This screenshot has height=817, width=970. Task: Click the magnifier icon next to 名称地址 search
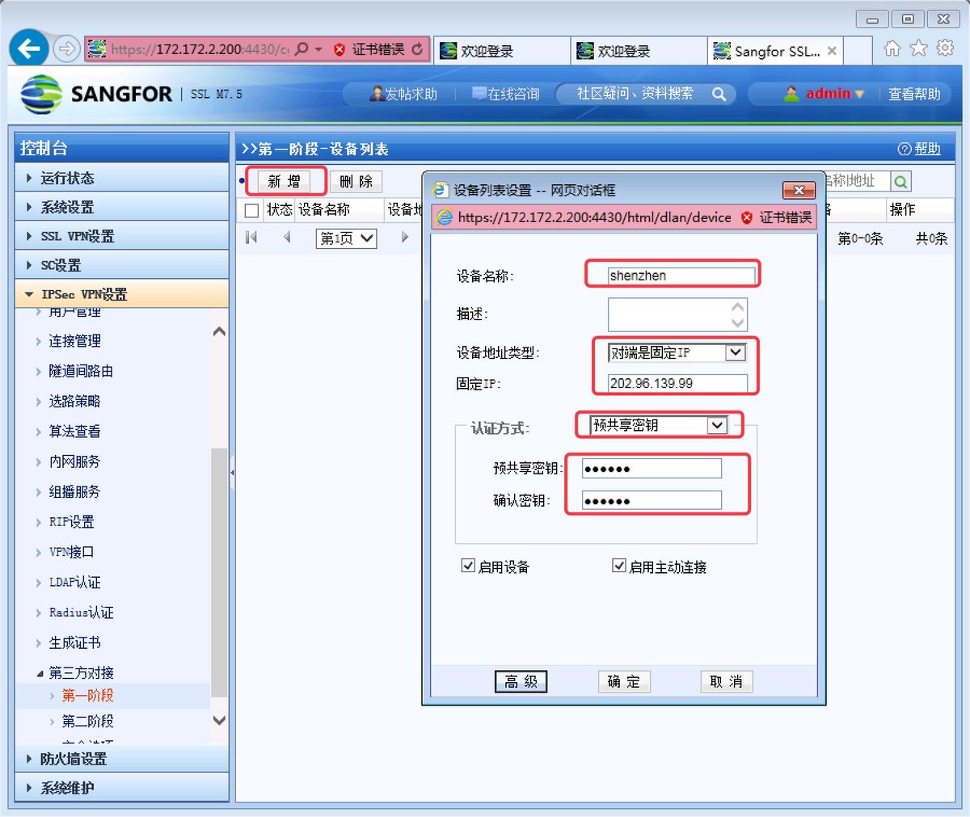click(x=900, y=182)
